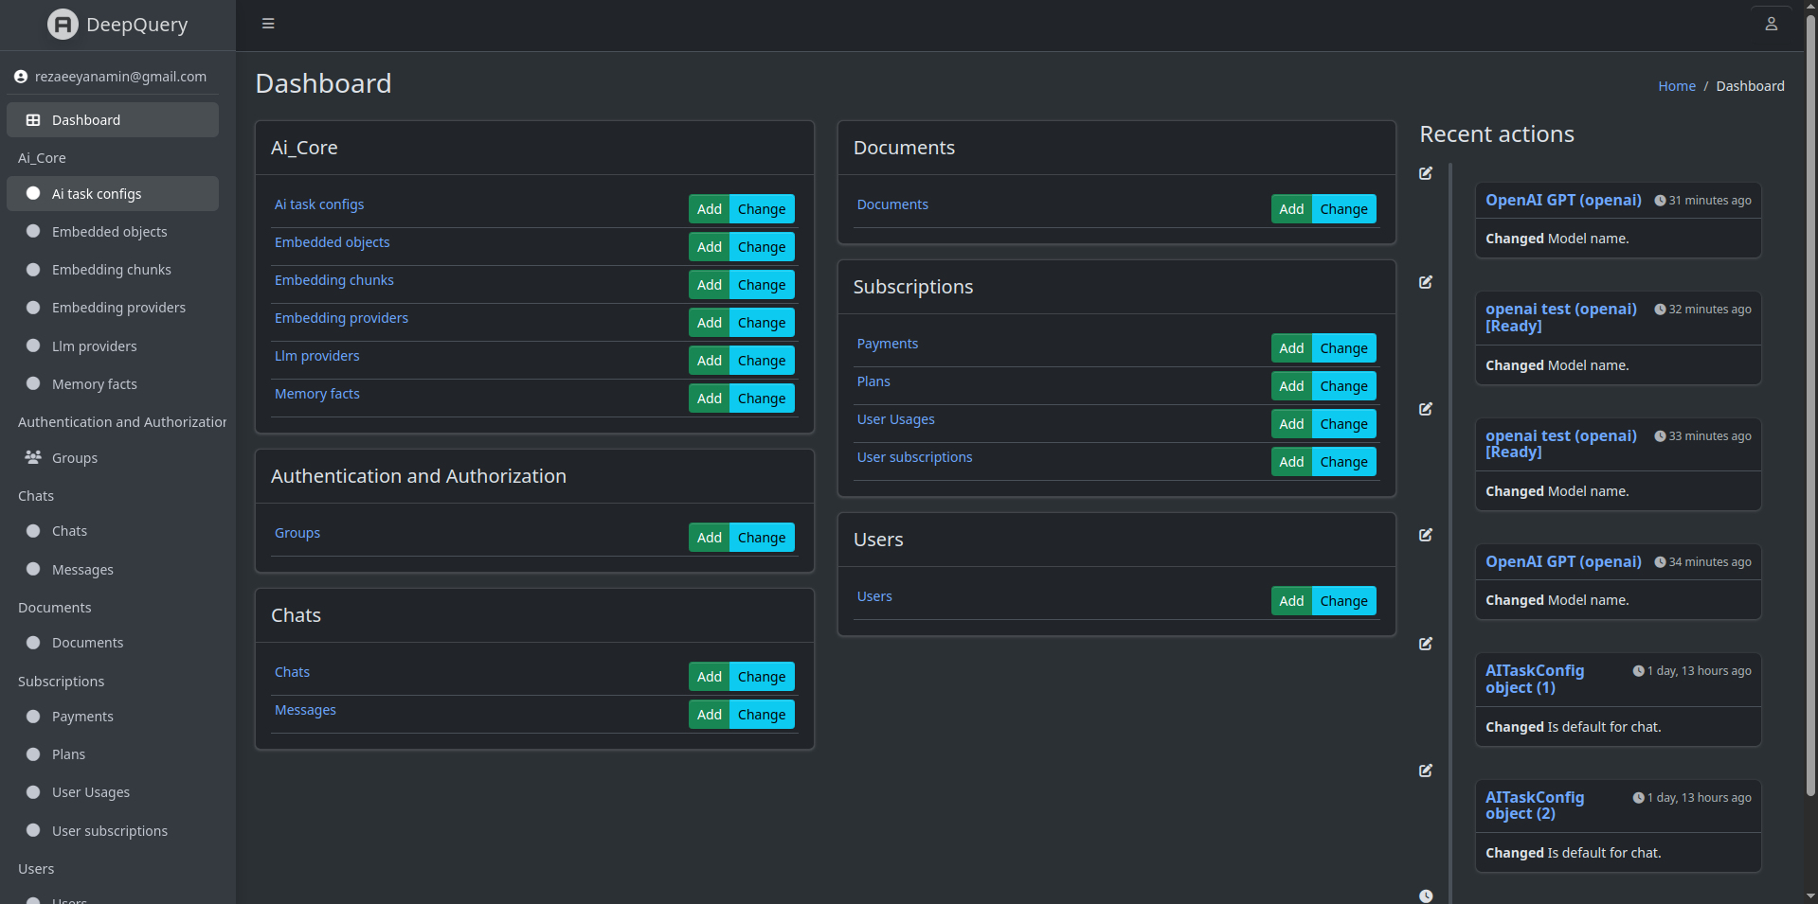This screenshot has height=904, width=1818.
Task: Add a new Group in Authentication card
Action: (x=710, y=538)
